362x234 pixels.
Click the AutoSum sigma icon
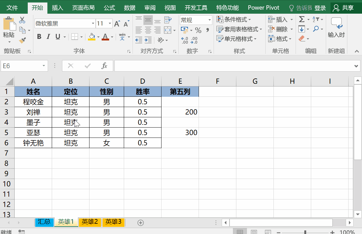tap(302, 19)
